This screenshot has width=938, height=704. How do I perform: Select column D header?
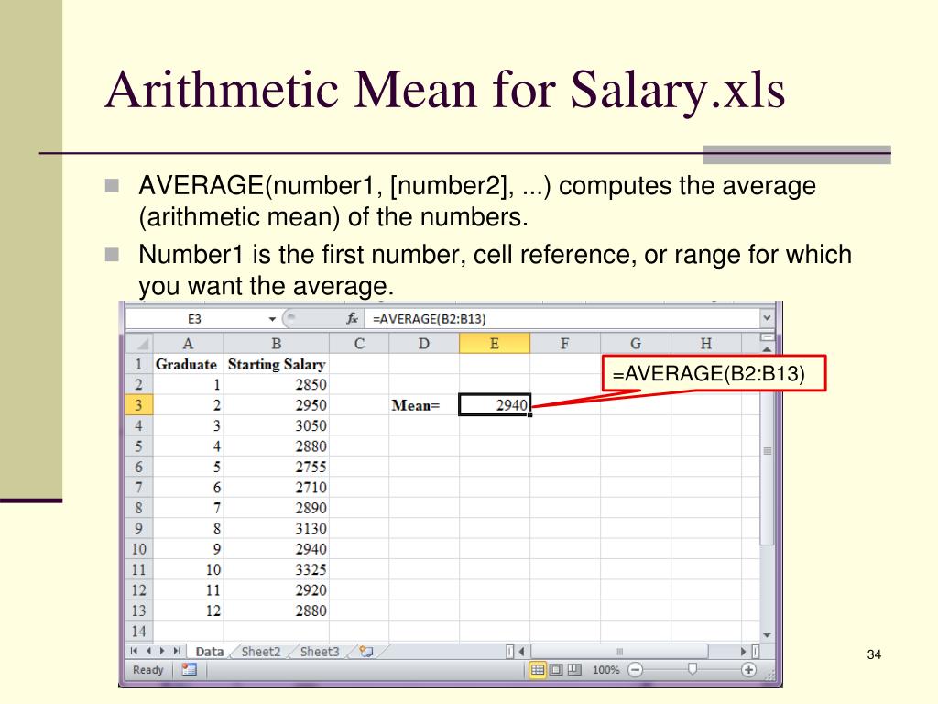424,344
